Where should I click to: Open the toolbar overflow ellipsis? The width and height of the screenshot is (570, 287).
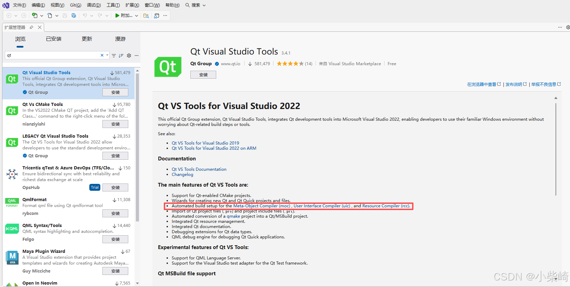coord(165,16)
